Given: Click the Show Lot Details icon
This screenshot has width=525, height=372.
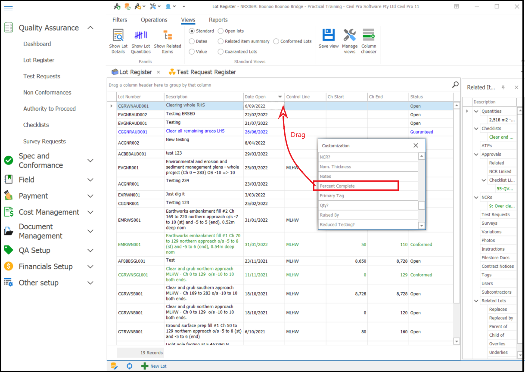Looking at the screenshot, I should [118, 35].
